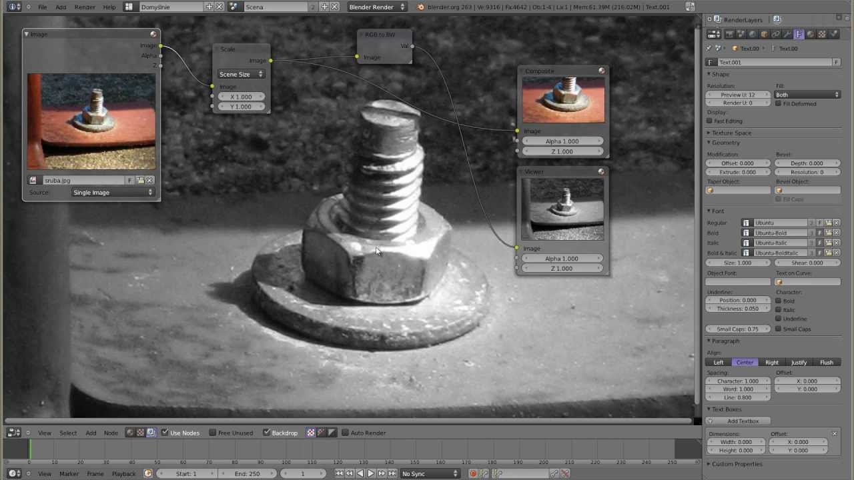Open node editor type selector icon
The image size is (854, 480).
tap(14, 433)
